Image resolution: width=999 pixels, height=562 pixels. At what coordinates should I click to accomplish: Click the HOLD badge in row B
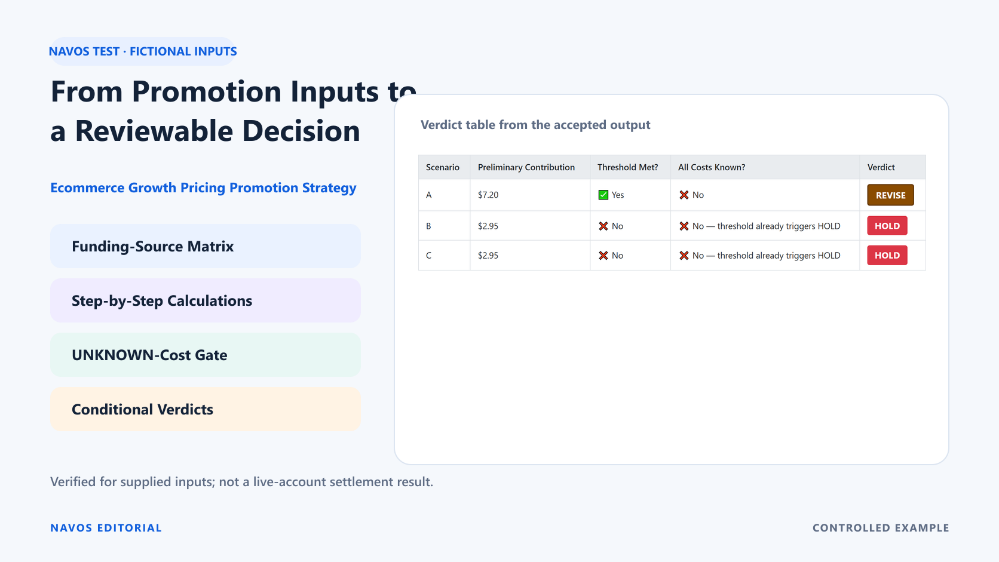[x=887, y=226]
